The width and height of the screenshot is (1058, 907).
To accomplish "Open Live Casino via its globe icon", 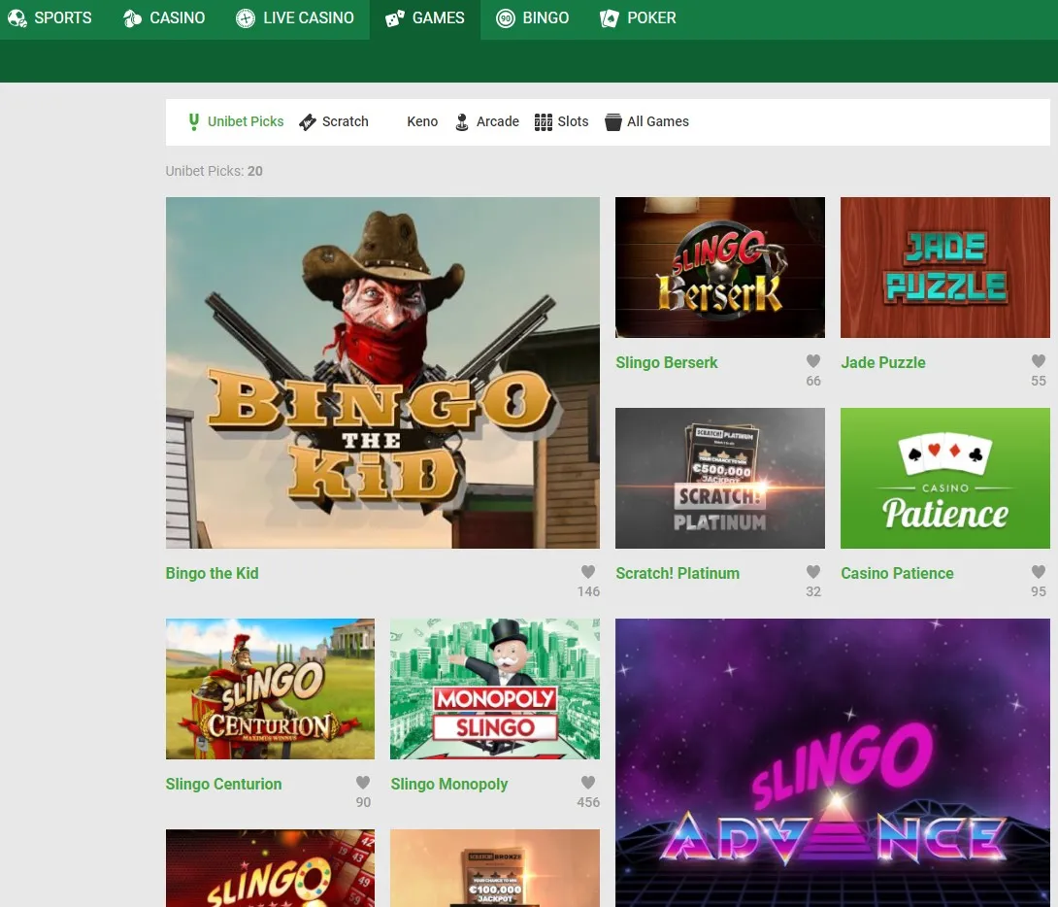I will 246,17.
